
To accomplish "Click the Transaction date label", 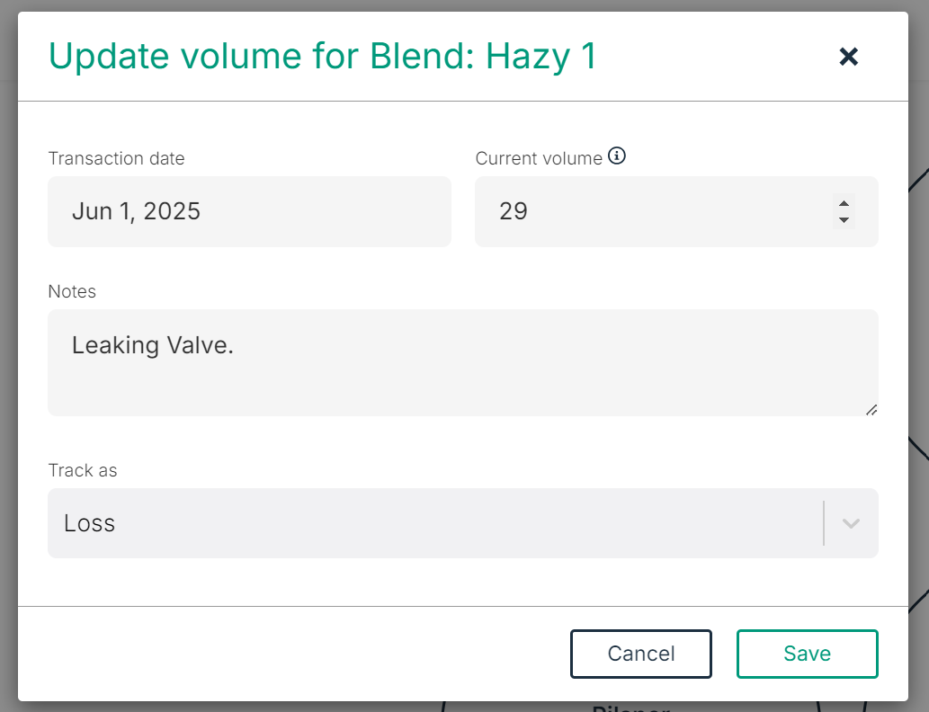I will click(x=116, y=158).
